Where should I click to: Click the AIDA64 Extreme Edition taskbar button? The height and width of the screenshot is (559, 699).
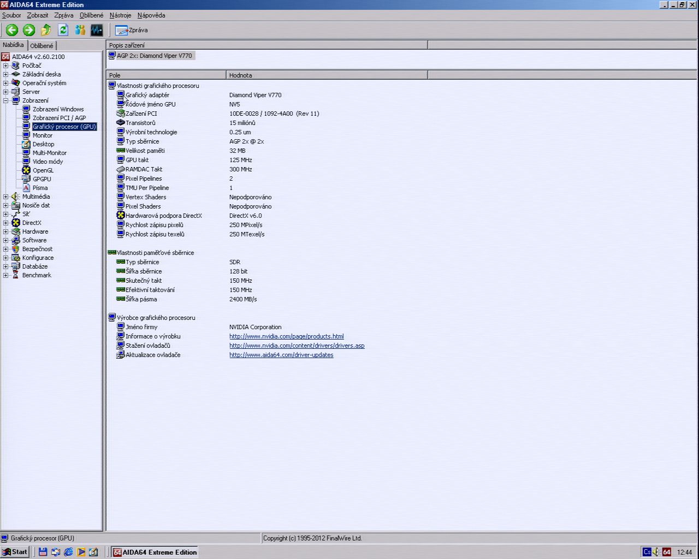click(155, 552)
